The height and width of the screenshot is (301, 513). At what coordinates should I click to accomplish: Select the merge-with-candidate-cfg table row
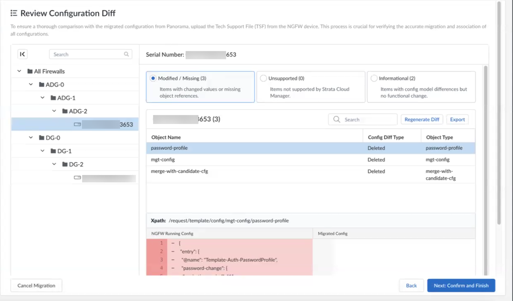[x=254, y=171]
